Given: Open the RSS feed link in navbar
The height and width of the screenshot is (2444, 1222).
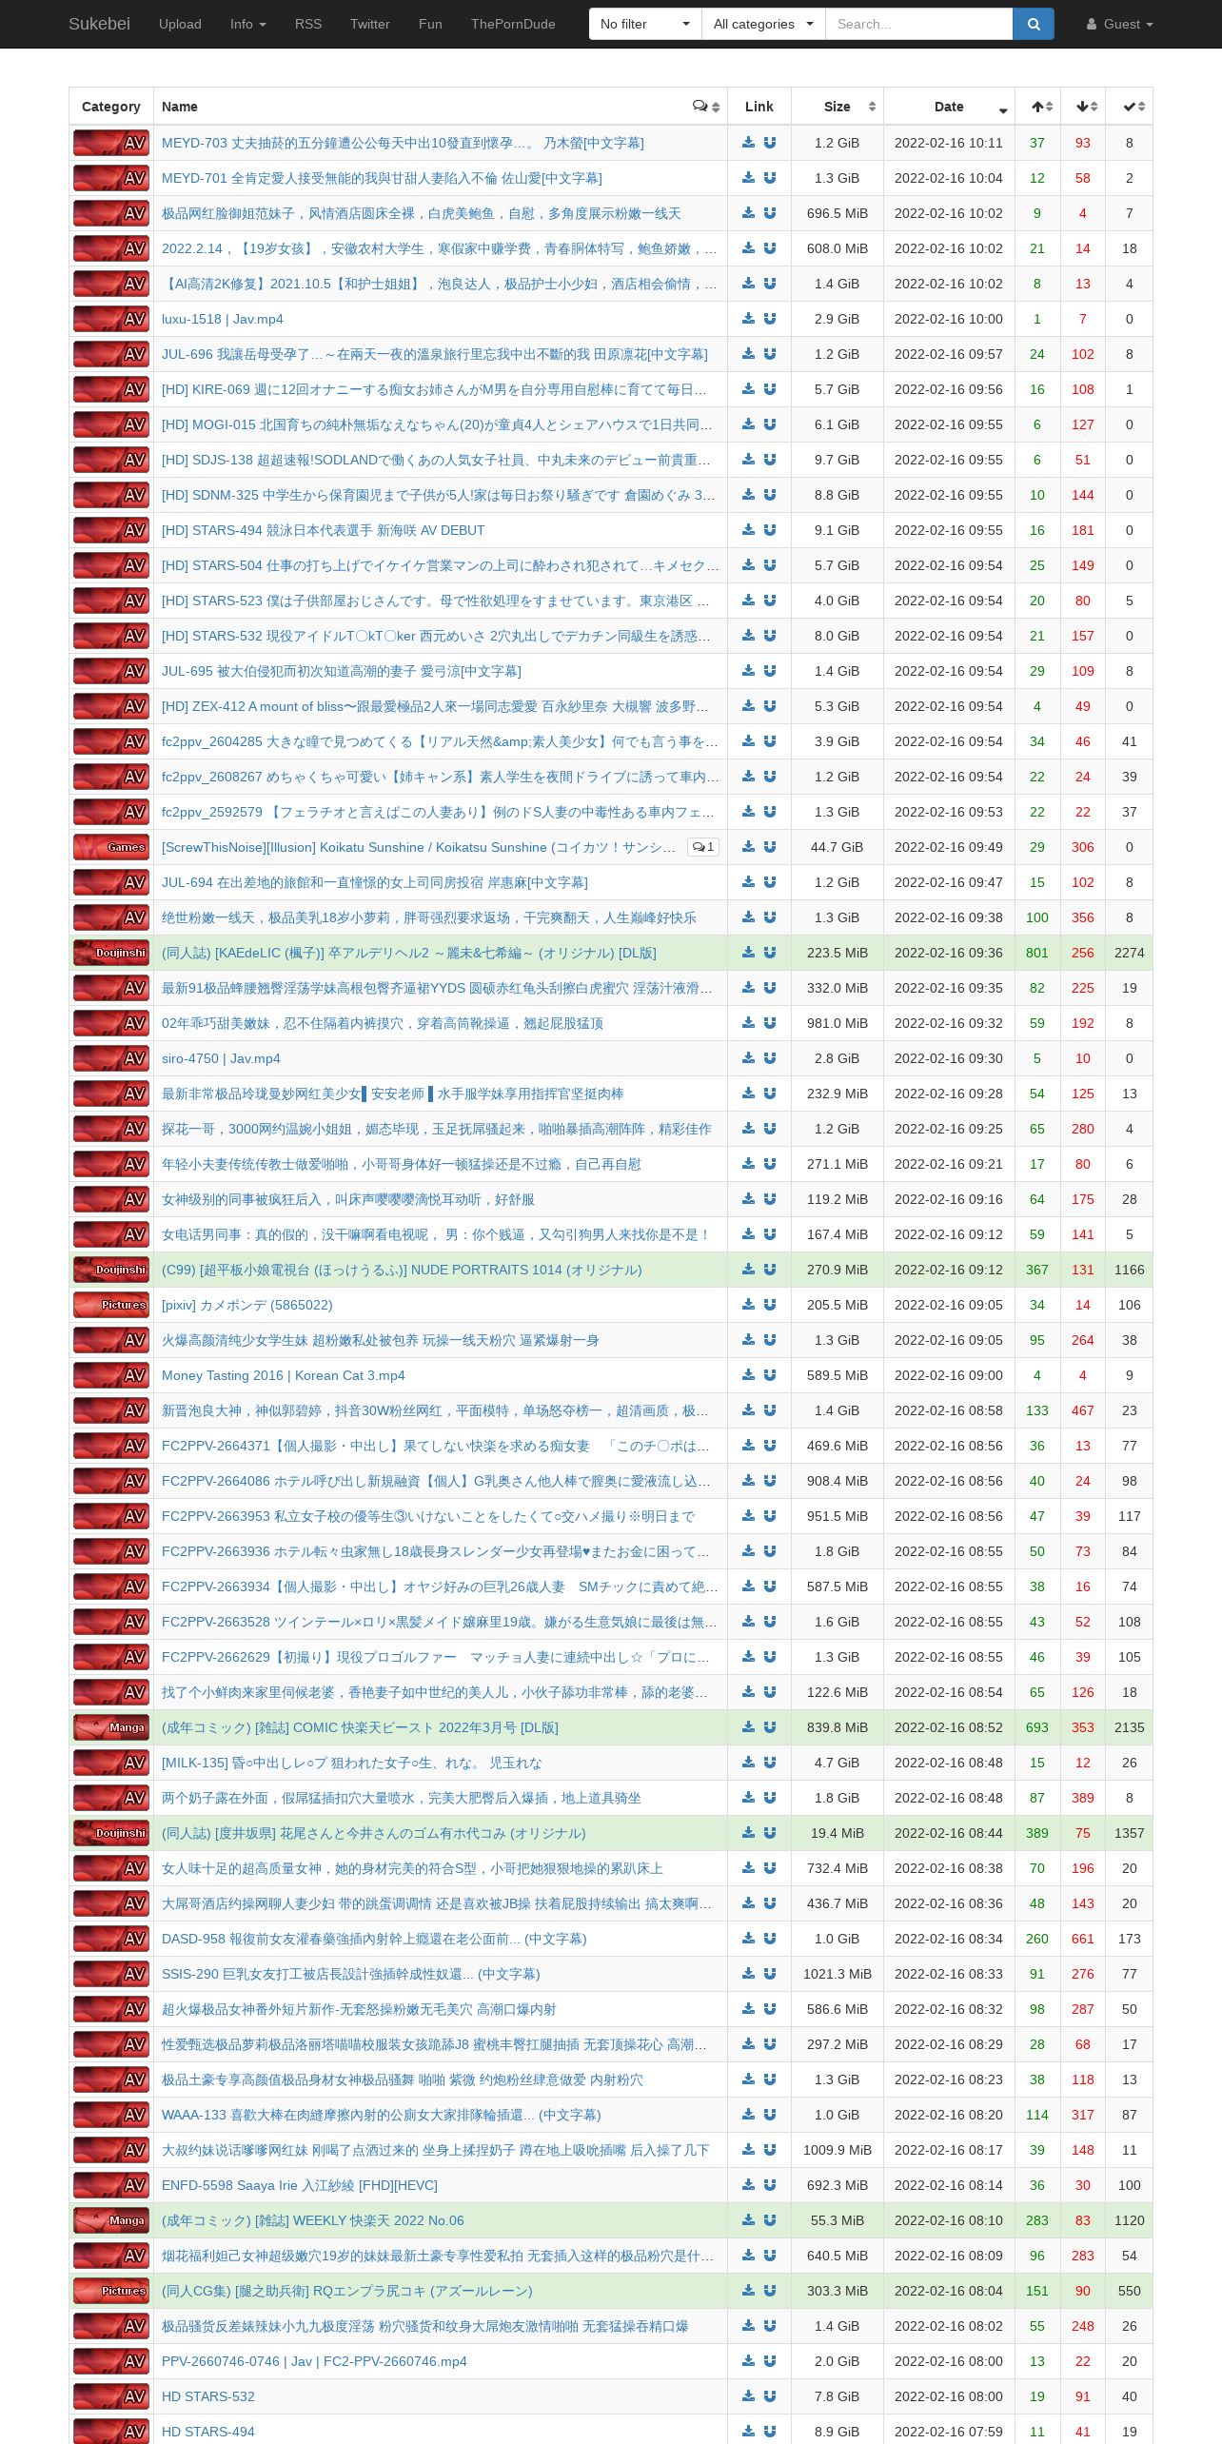Looking at the screenshot, I should click(x=308, y=24).
